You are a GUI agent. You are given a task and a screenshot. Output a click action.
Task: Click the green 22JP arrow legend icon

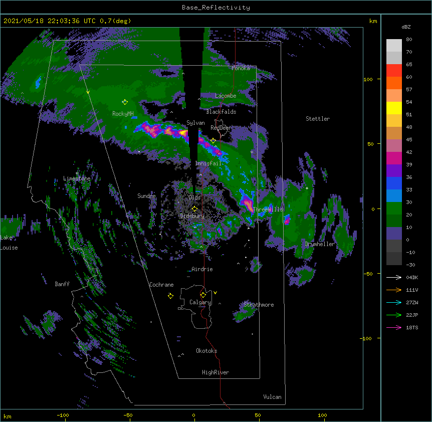click(x=394, y=315)
